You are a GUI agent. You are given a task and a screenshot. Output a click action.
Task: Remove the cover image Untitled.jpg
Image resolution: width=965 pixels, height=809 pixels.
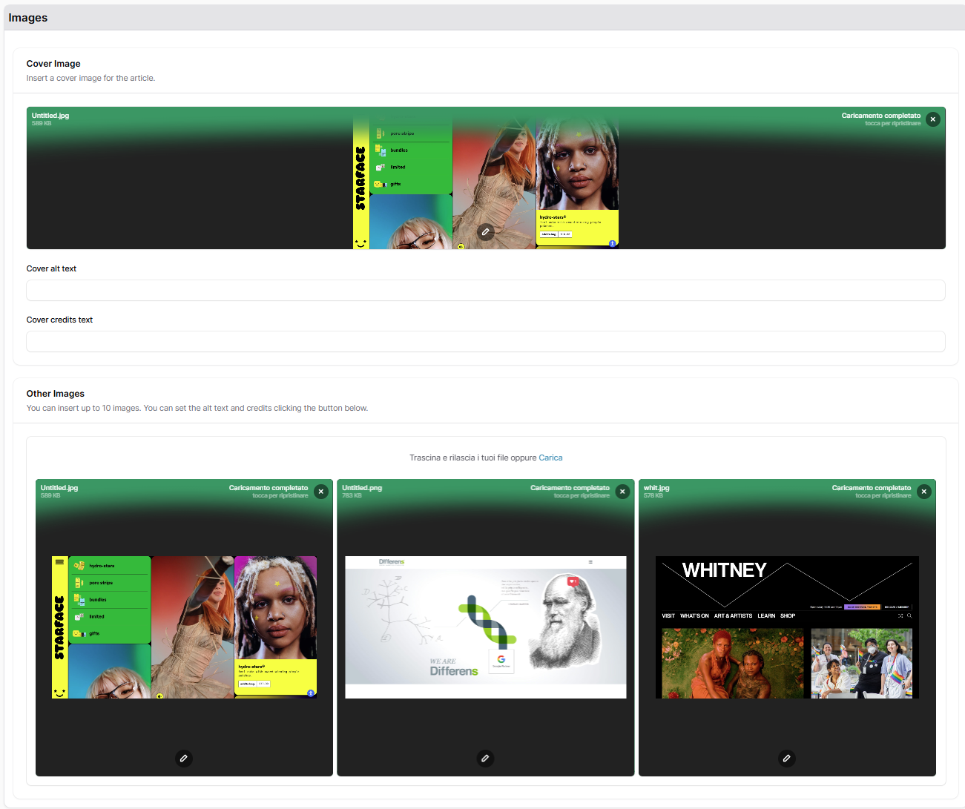[933, 119]
